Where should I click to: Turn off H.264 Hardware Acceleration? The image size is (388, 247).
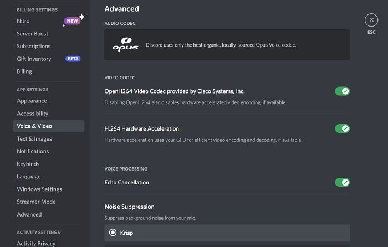coord(342,128)
